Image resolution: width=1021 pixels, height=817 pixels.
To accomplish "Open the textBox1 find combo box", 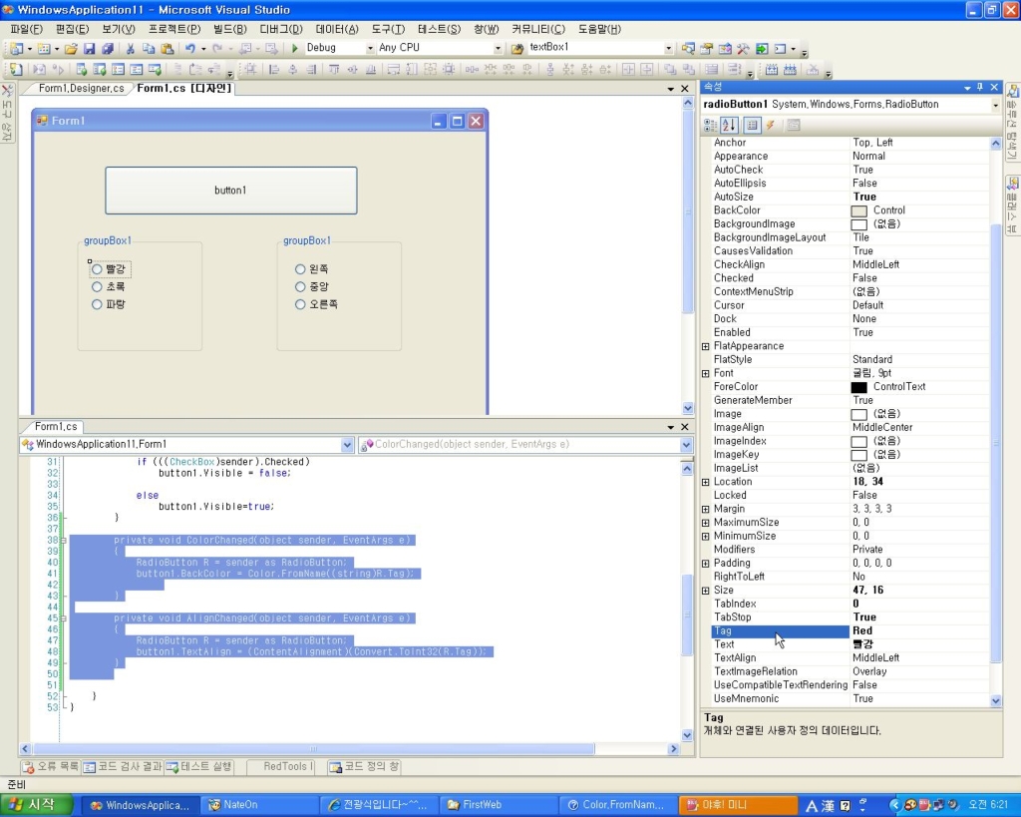I will point(668,48).
